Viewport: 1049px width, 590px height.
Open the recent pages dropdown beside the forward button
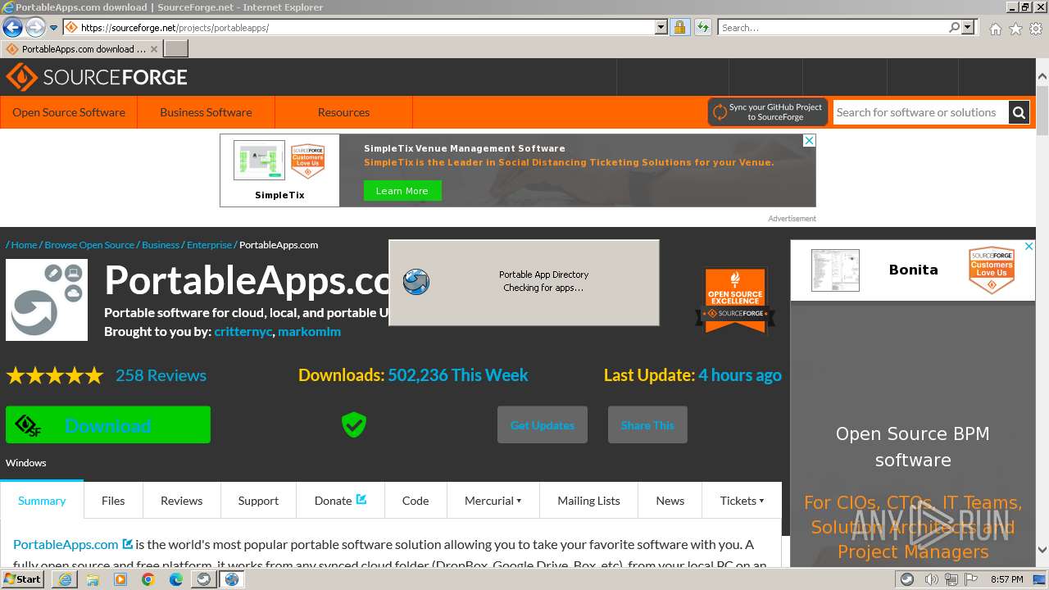(x=53, y=28)
